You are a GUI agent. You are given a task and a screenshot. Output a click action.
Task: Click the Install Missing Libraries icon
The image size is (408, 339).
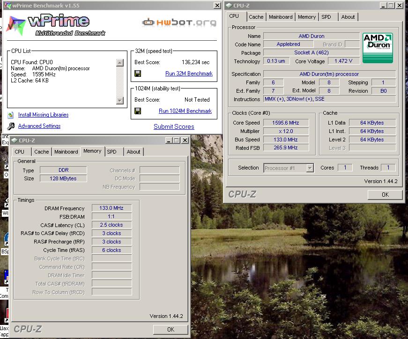click(x=11, y=115)
